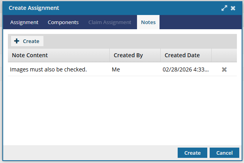Click the plus icon to add a note

17,41
